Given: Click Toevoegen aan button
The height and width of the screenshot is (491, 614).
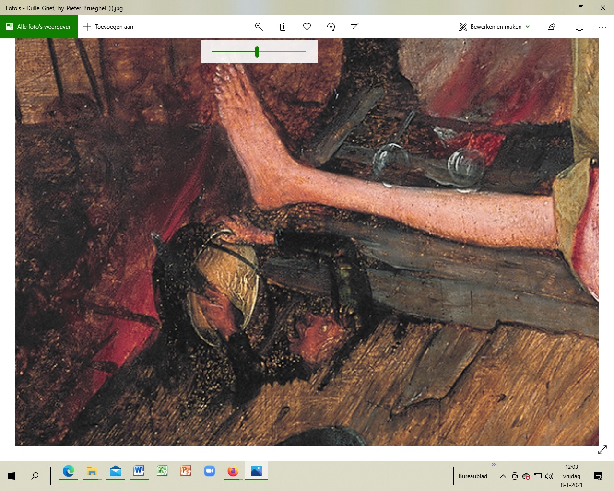Looking at the screenshot, I should [x=108, y=27].
